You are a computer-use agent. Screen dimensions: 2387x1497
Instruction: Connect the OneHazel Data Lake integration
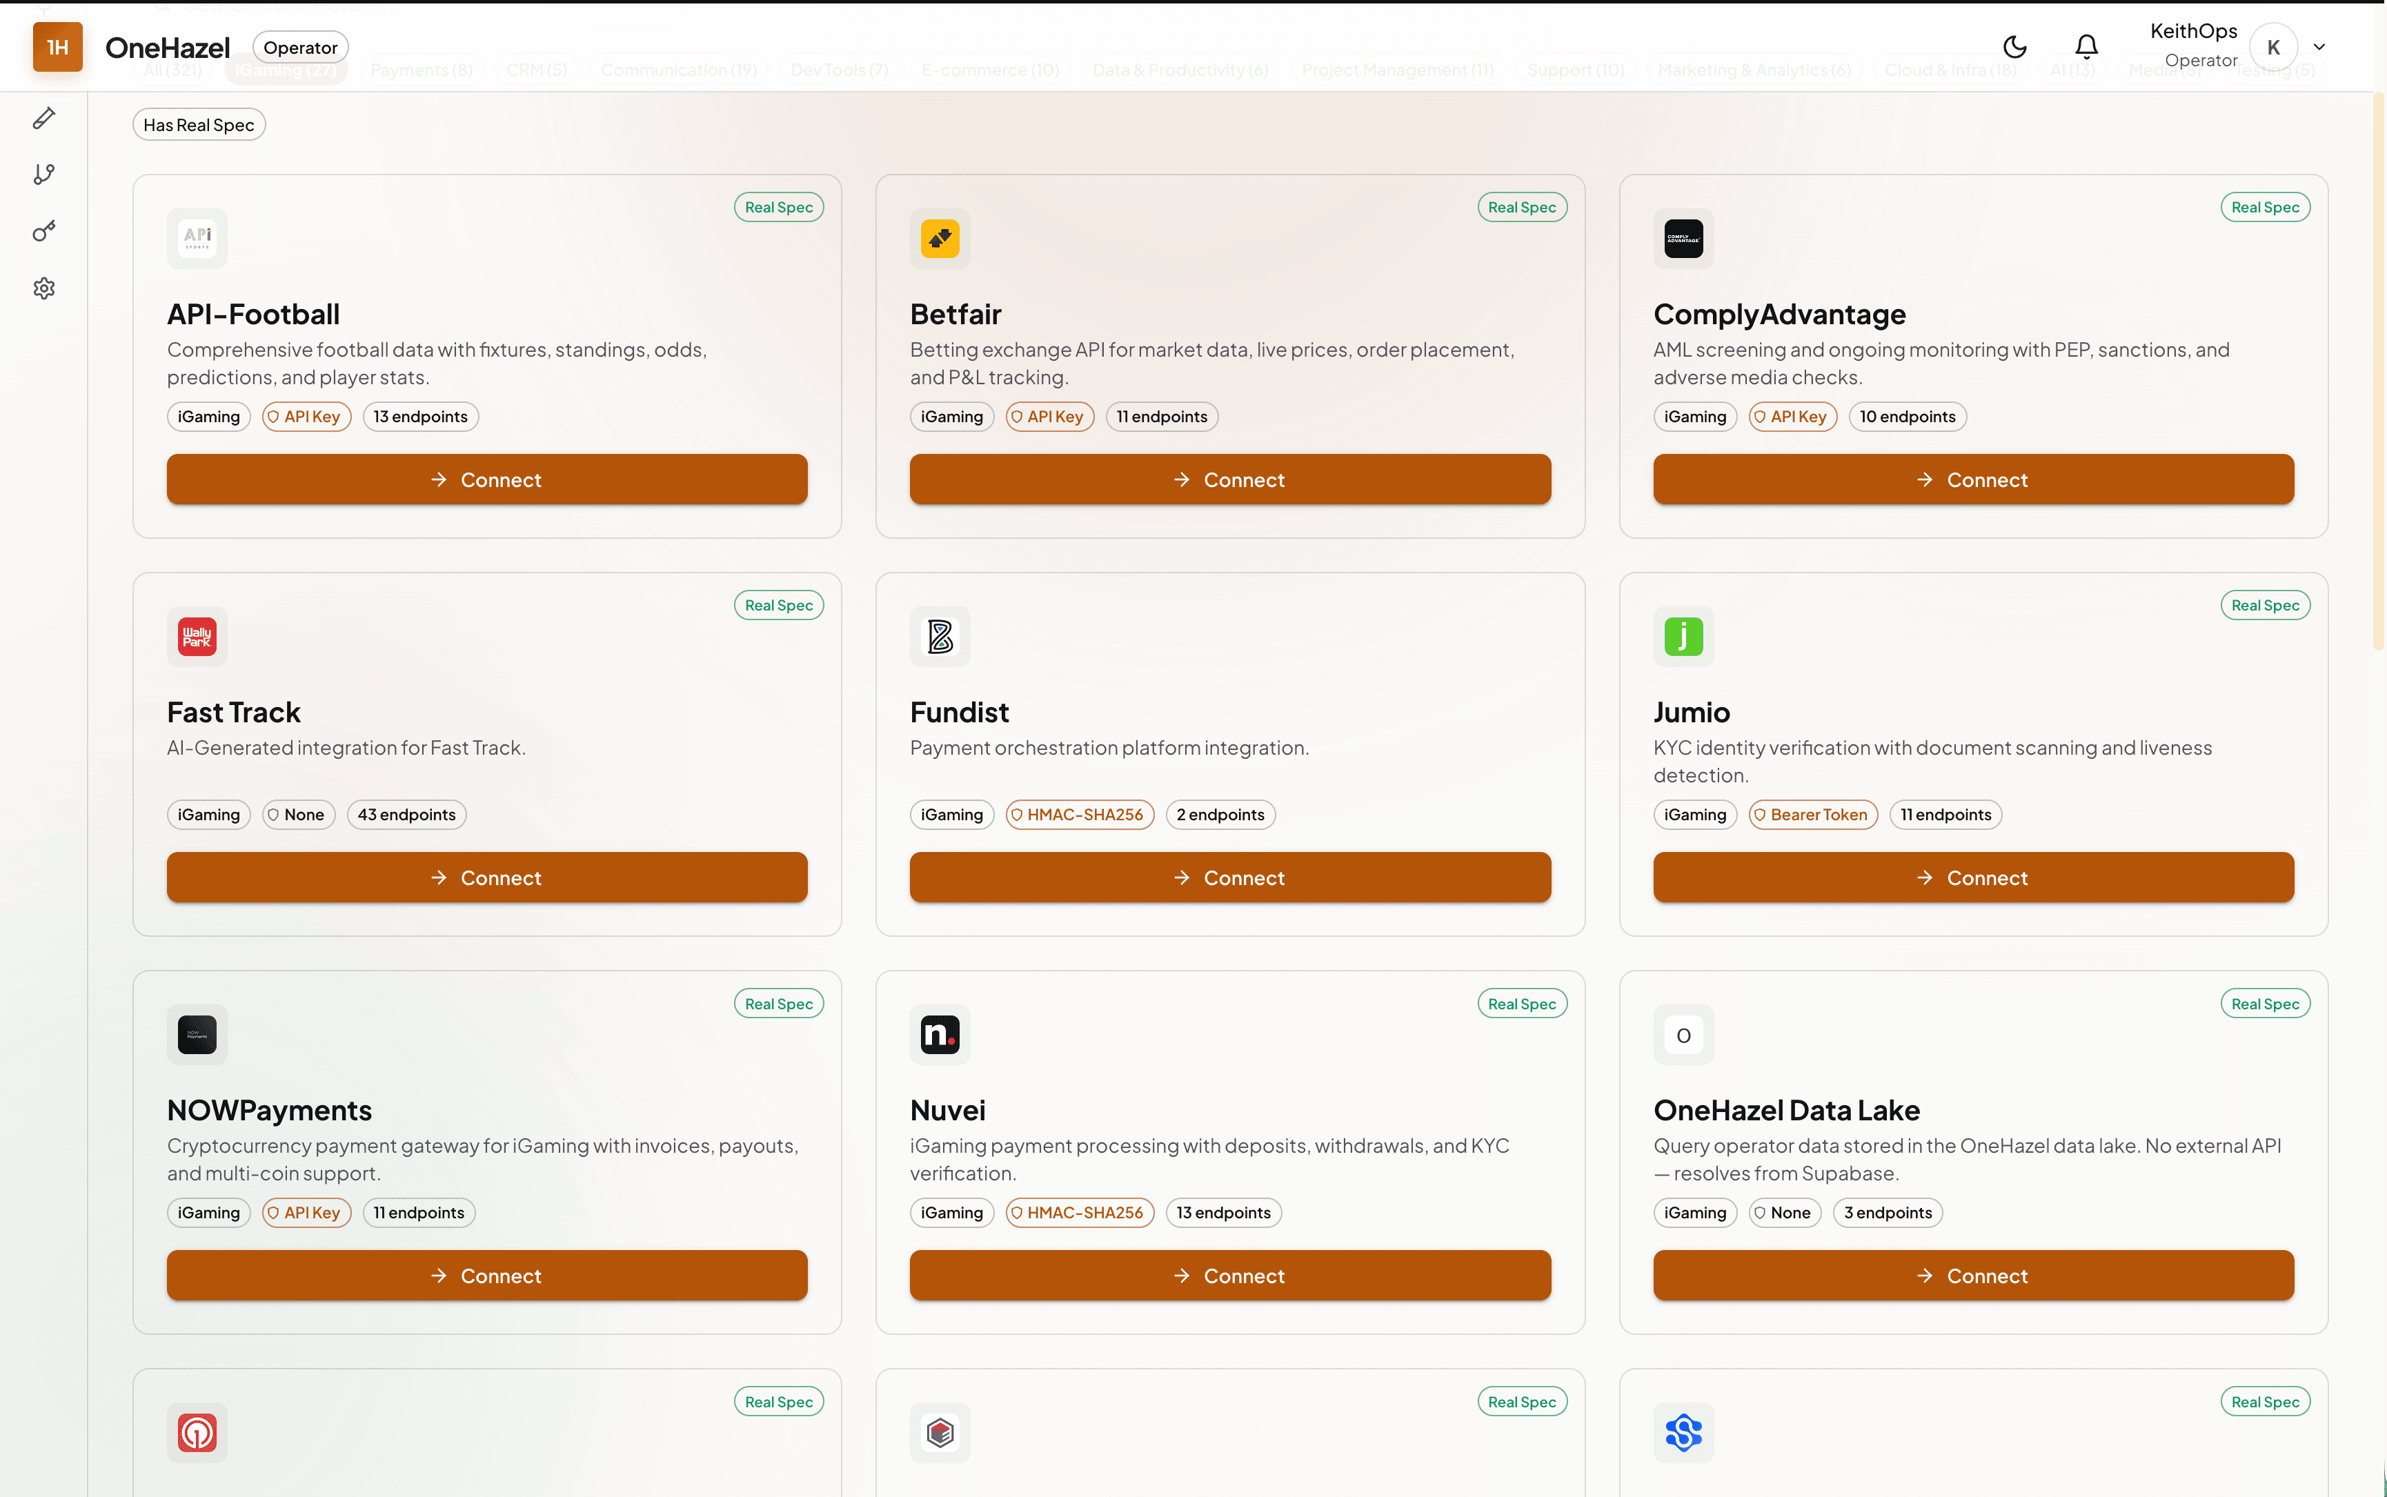click(1973, 1276)
